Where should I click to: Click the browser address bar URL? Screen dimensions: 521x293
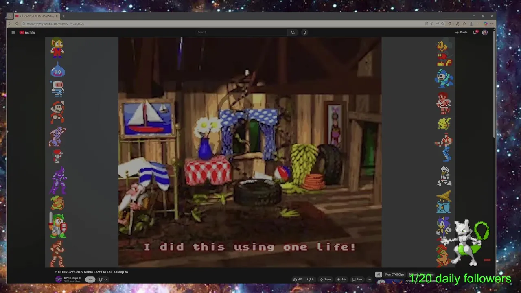[x=55, y=24]
